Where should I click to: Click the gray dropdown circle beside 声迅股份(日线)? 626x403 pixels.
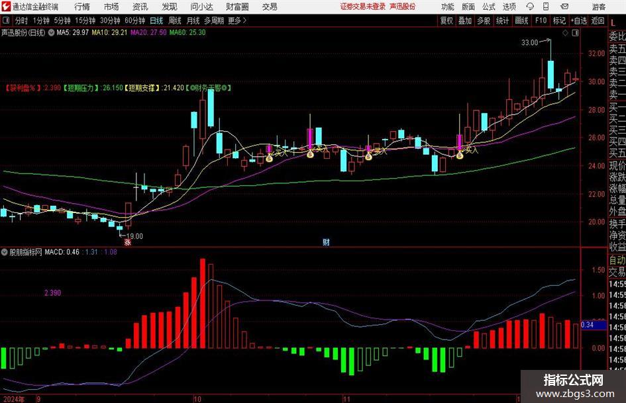(x=51, y=32)
